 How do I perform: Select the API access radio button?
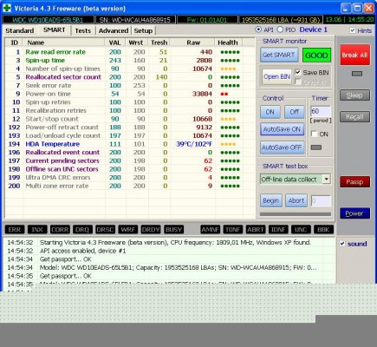tap(258, 29)
